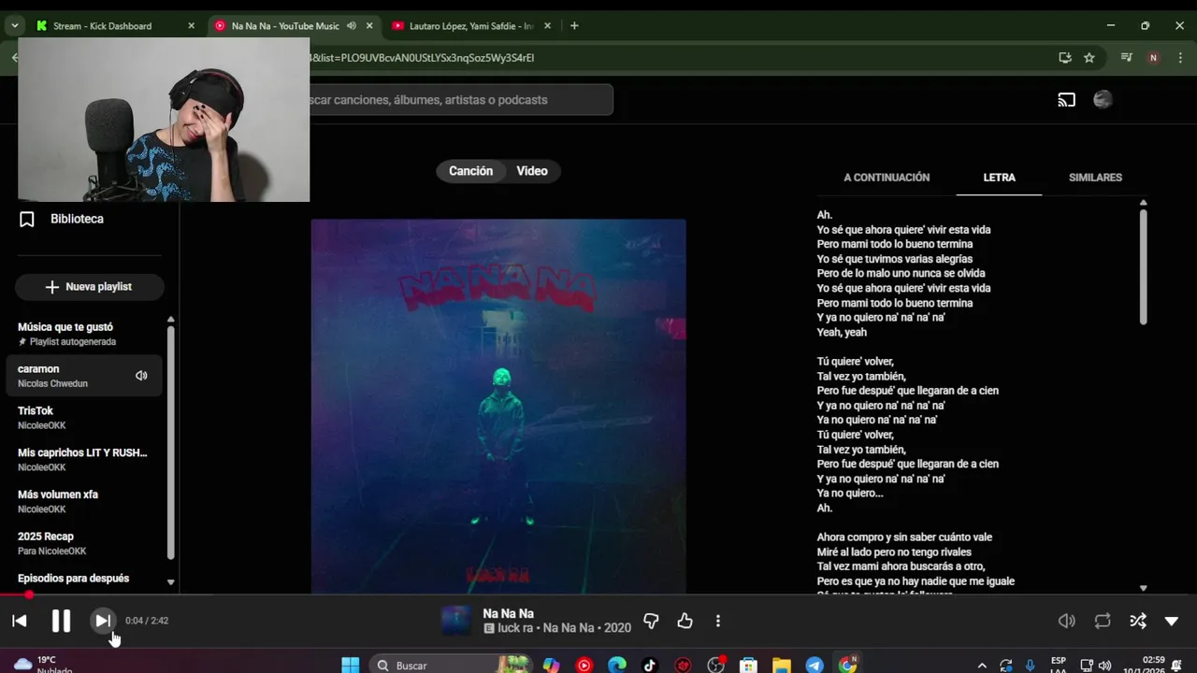Viewport: 1197px width, 673px height.
Task: Bookmark this page with the star icon
Action: (1089, 58)
